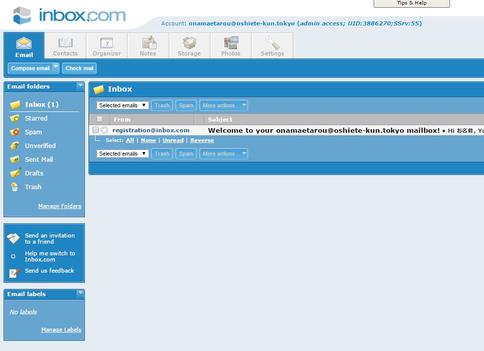Viewport: 484px width, 351px height.
Task: Click the Inbox header envelope icon
Action: click(x=99, y=90)
